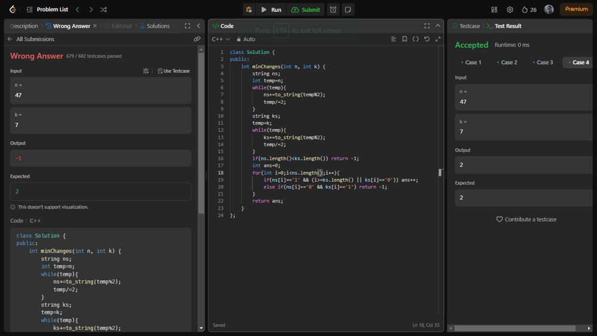Open the C++ language dropdown
Screen dimensions: 597x336
pos(221,39)
